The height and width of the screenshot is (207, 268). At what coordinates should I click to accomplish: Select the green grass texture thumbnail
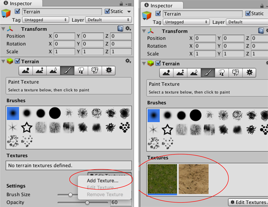[162, 179]
